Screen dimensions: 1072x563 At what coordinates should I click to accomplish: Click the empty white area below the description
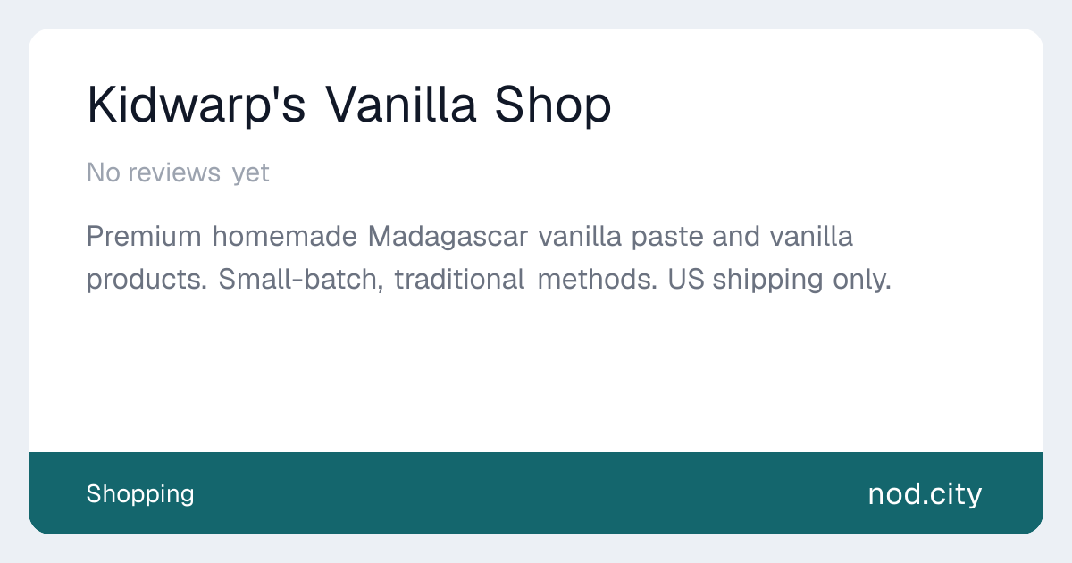(536, 375)
